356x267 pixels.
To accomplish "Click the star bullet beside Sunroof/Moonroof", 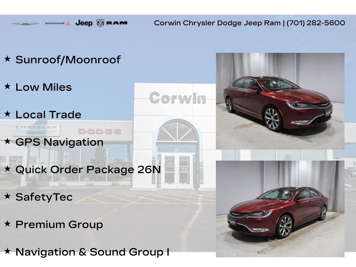I will 7,59.
